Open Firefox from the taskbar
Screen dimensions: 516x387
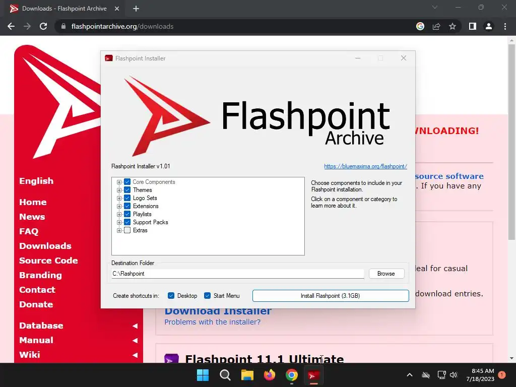click(270, 375)
